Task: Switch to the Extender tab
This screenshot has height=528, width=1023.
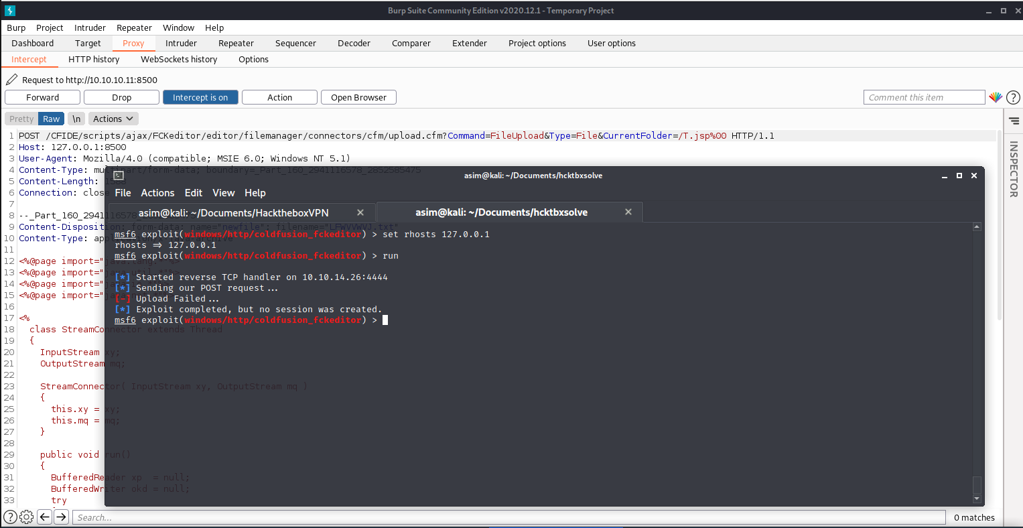Action: [470, 43]
